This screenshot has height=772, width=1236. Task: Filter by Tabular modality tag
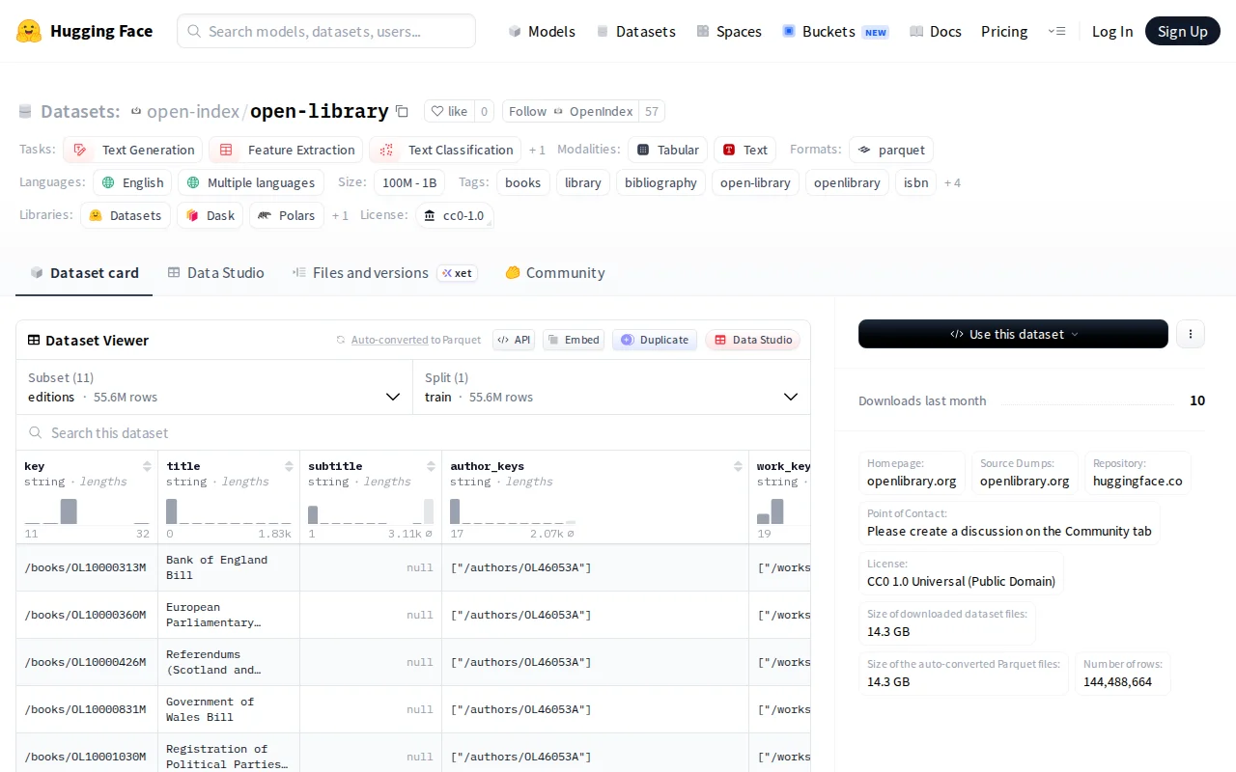point(667,150)
